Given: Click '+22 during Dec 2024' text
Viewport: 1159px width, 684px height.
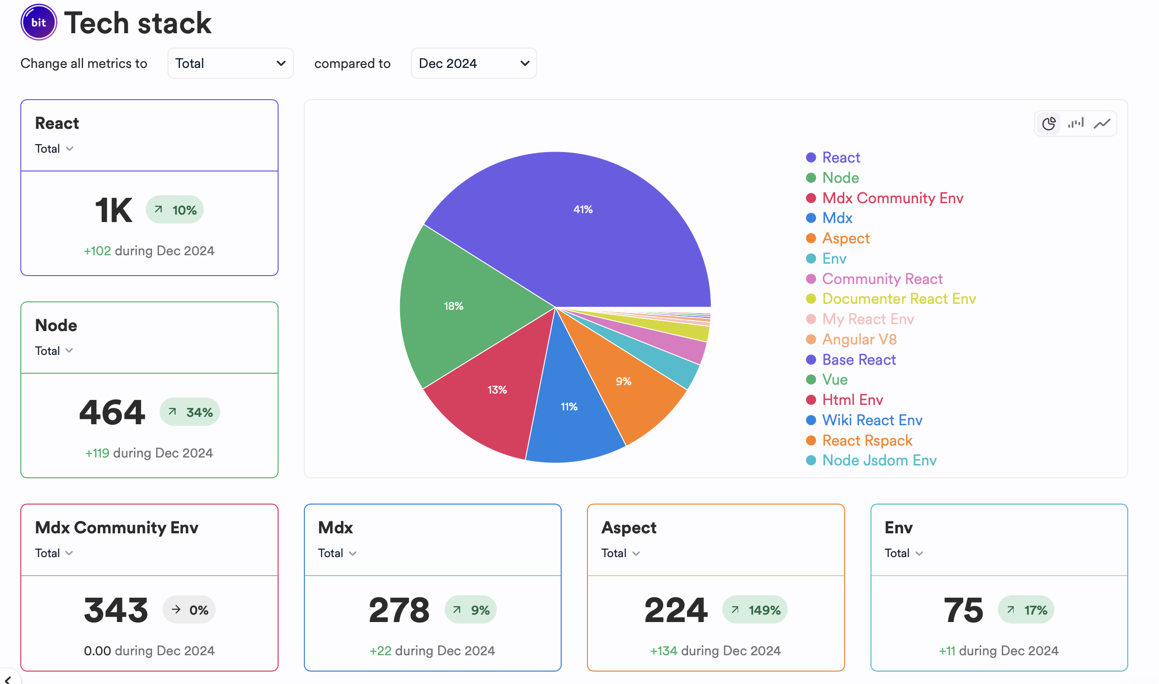Looking at the screenshot, I should pos(432,650).
